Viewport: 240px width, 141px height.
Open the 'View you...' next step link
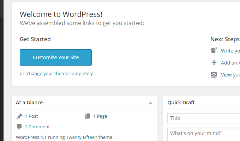click(230, 75)
